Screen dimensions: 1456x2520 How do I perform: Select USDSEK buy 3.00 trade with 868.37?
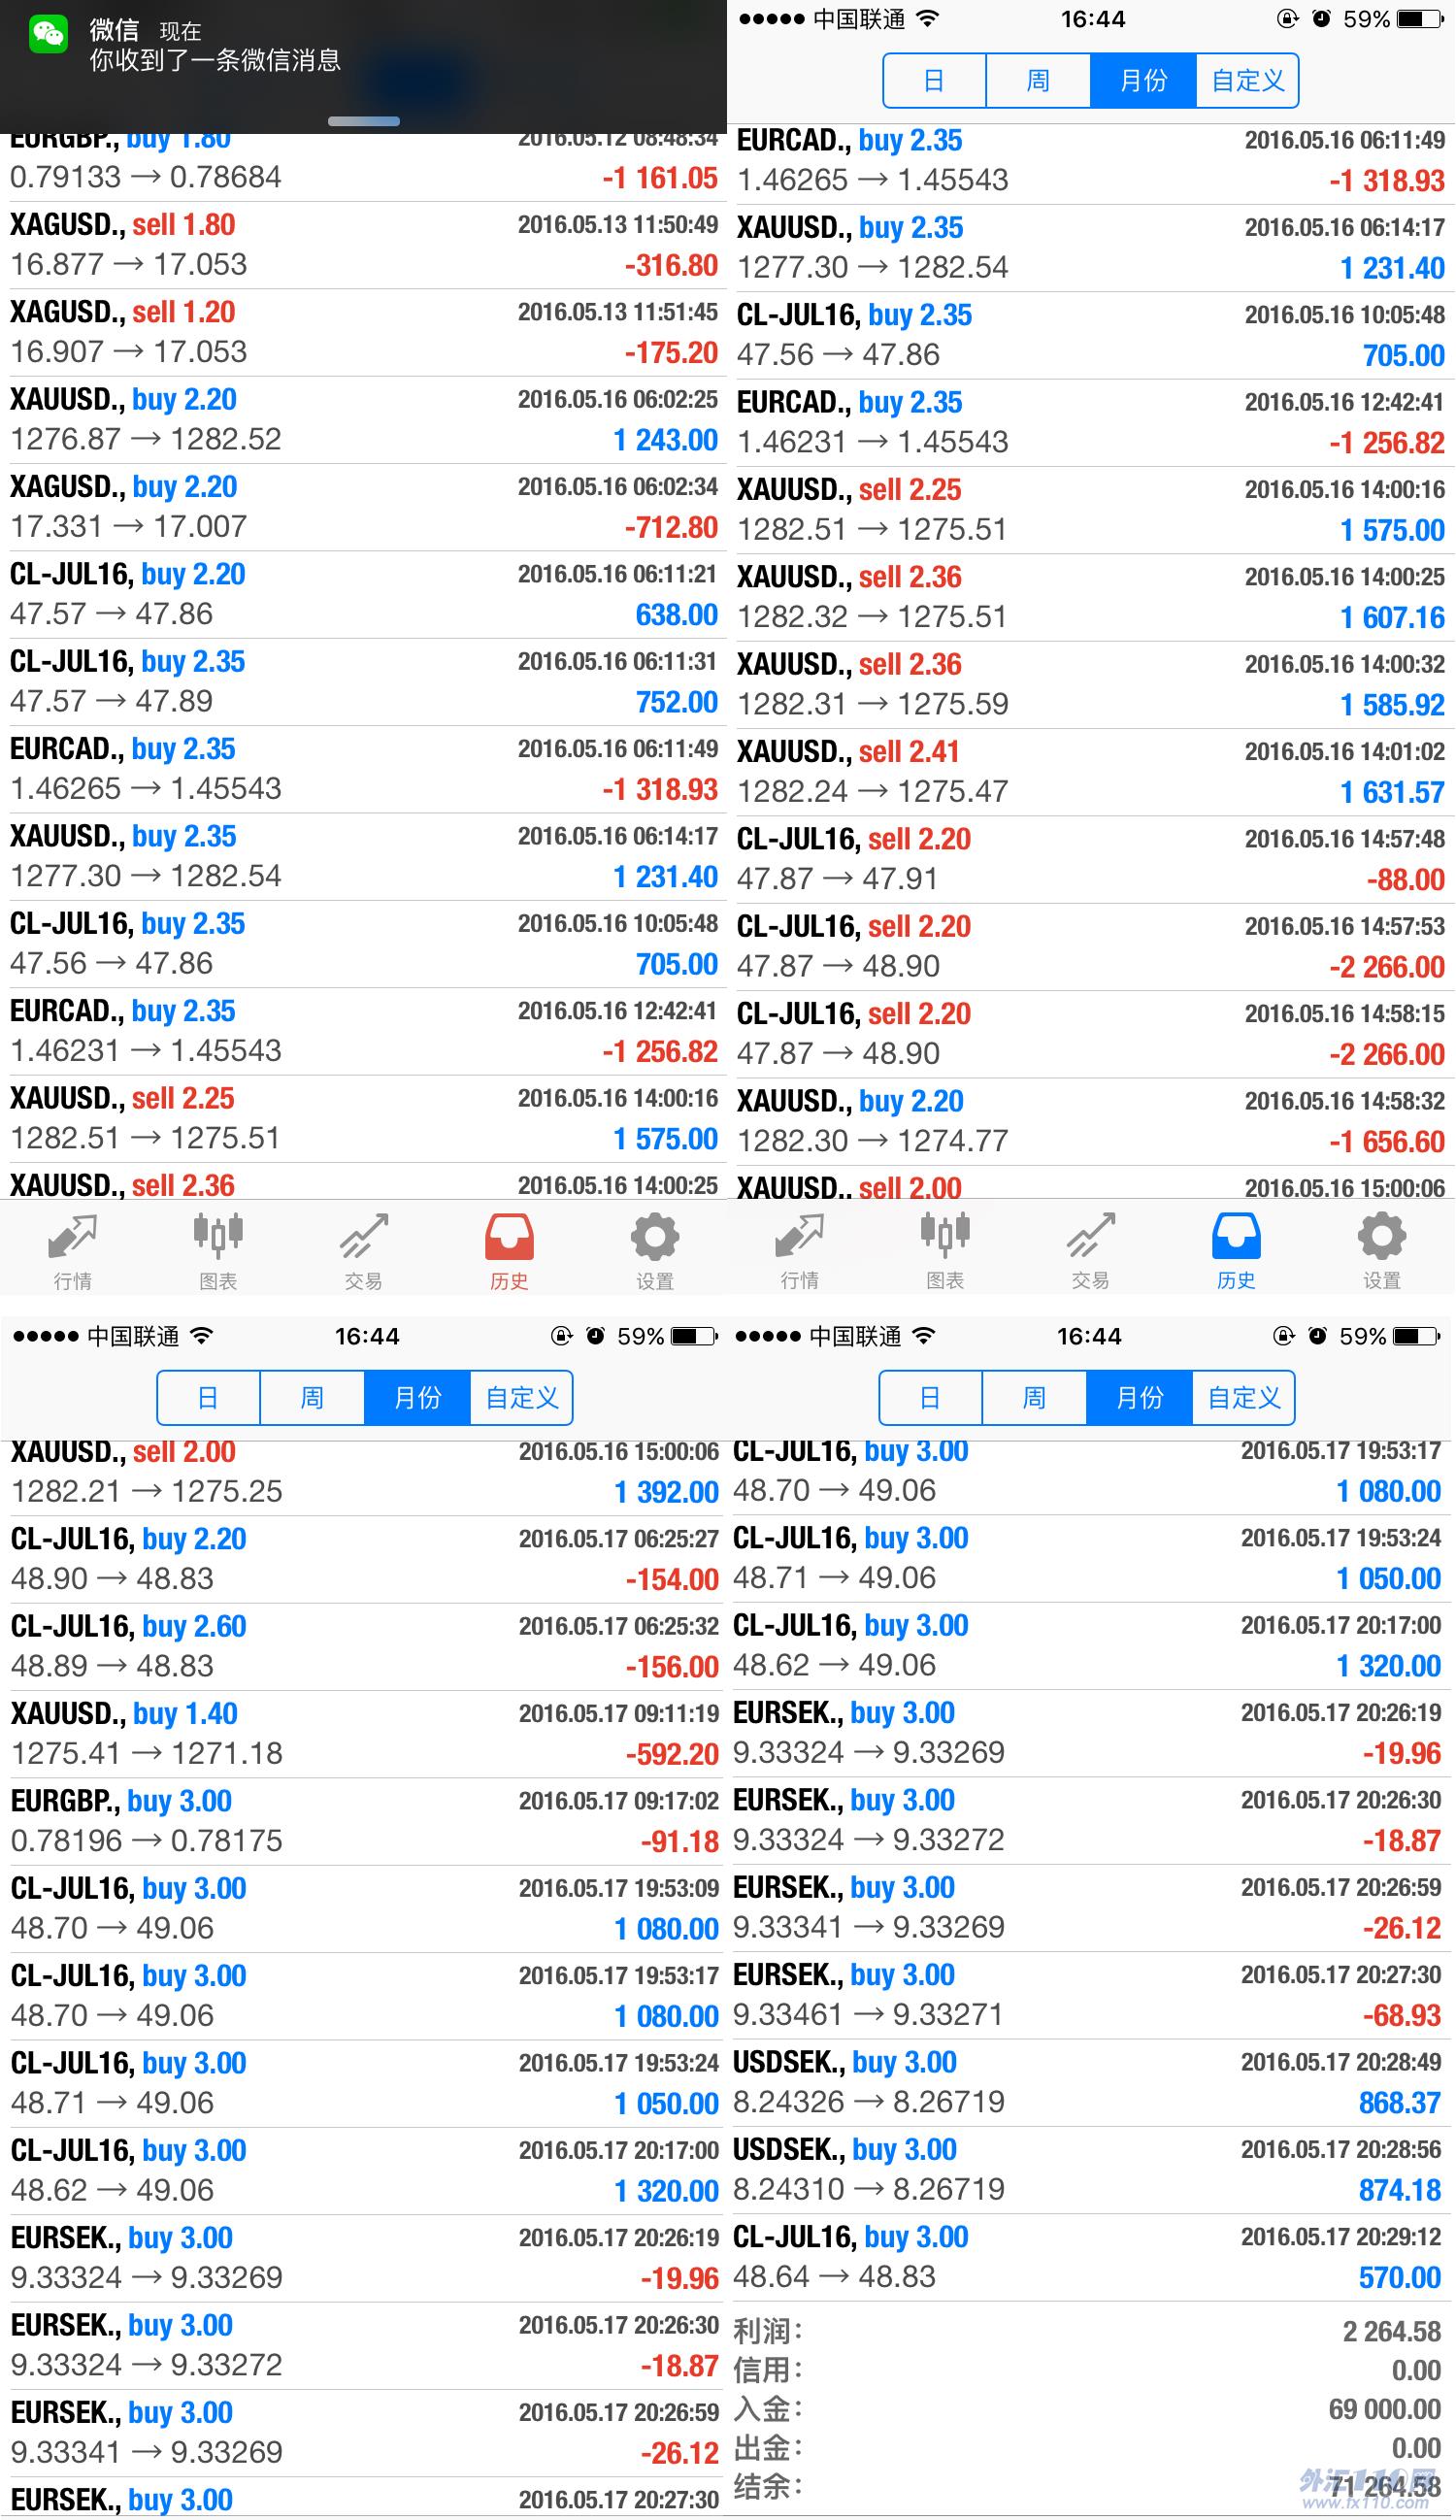click(x=1091, y=2083)
